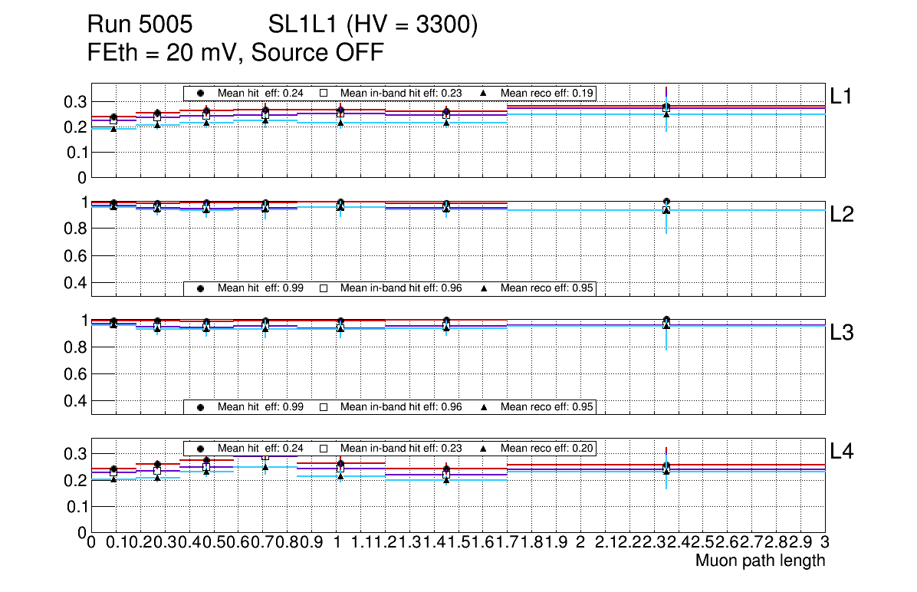The width and height of the screenshot is (917, 592).
Task: Click the 'SL1L1 (HV = 3300)' title
Action: (x=373, y=26)
